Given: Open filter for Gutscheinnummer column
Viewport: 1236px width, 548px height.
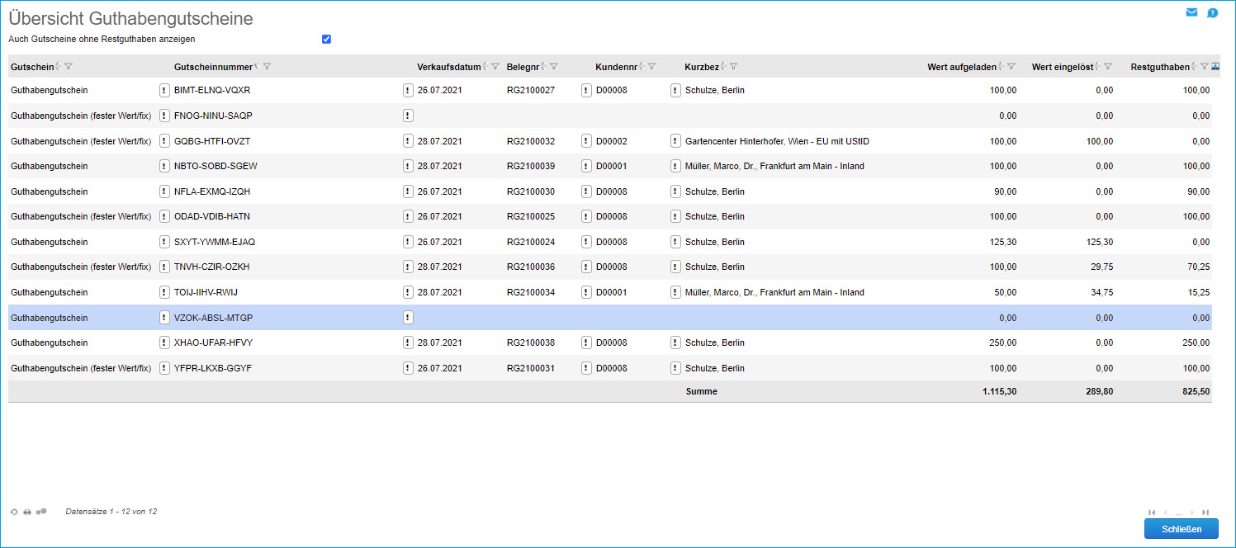Looking at the screenshot, I should pos(268,67).
